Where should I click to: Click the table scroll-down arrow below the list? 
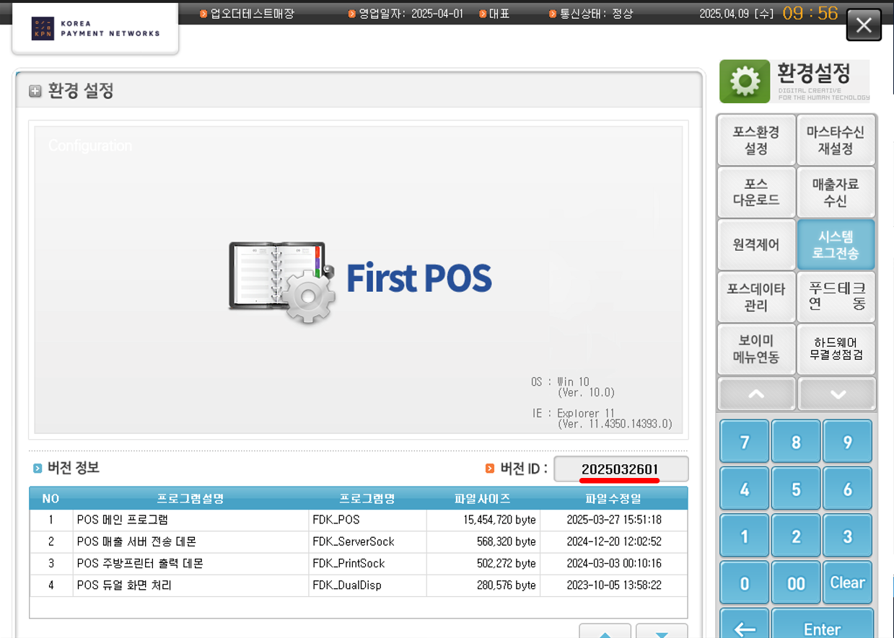662,632
